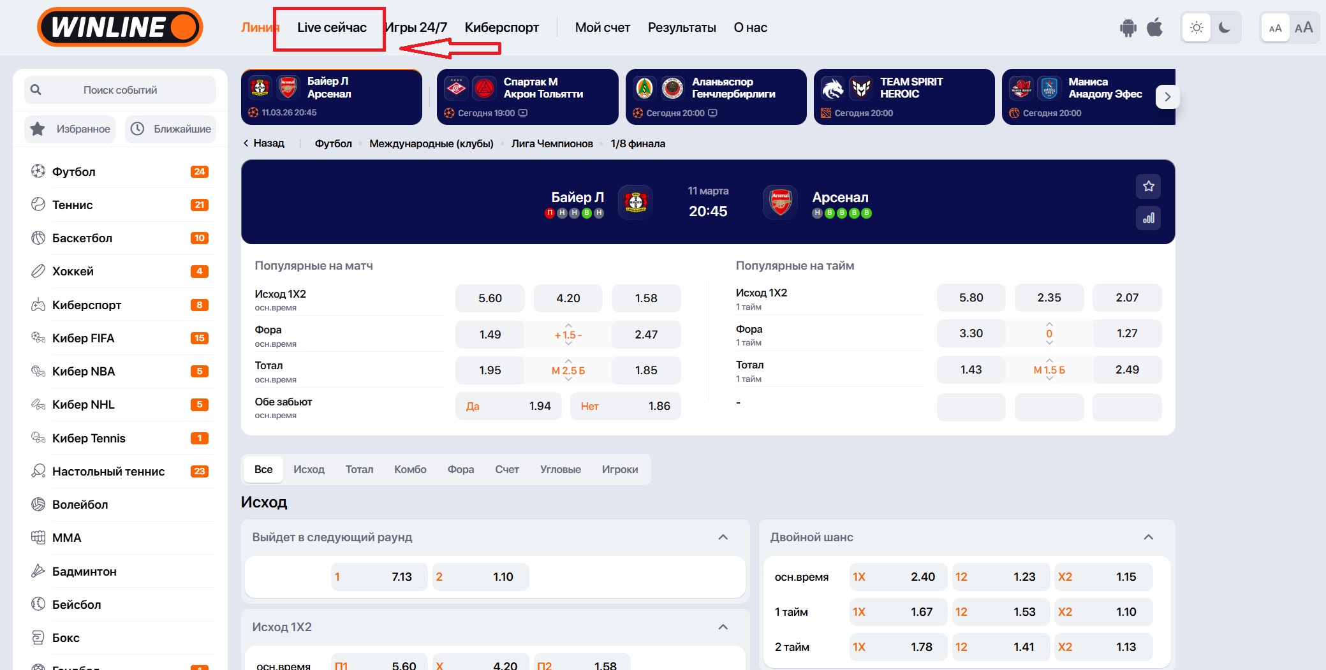The width and height of the screenshot is (1326, 670).
Task: Increase the match handicap value above +1.5
Action: [x=568, y=325]
